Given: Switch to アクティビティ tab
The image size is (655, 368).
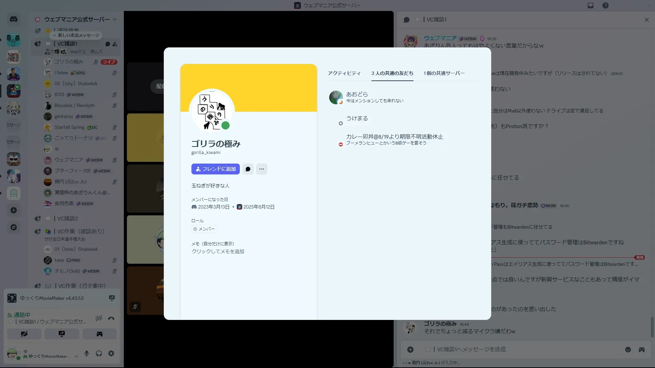Looking at the screenshot, I should click(x=344, y=73).
